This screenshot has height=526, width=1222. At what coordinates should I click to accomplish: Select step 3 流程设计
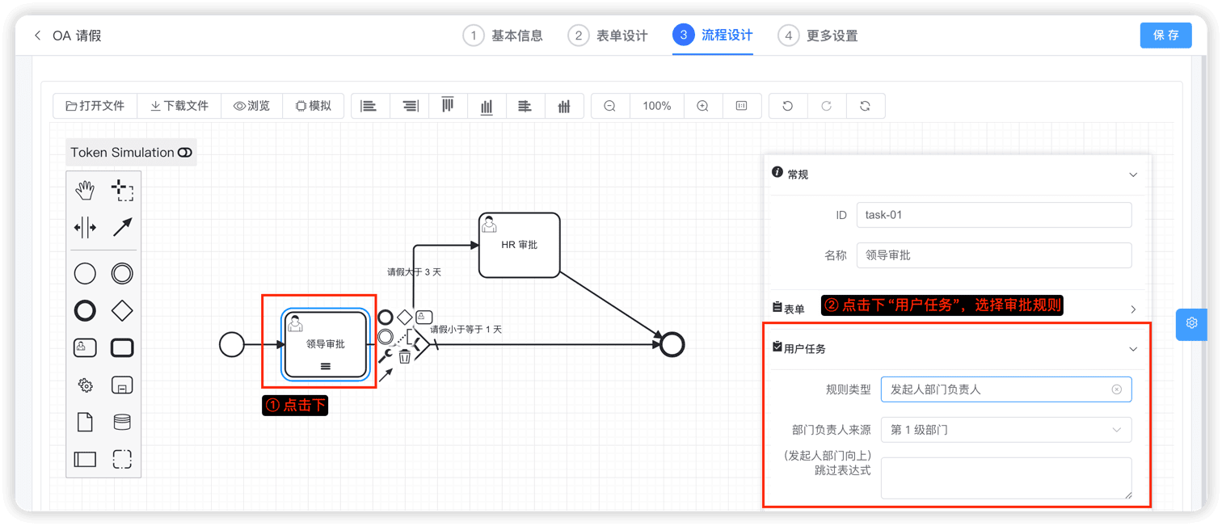(713, 36)
